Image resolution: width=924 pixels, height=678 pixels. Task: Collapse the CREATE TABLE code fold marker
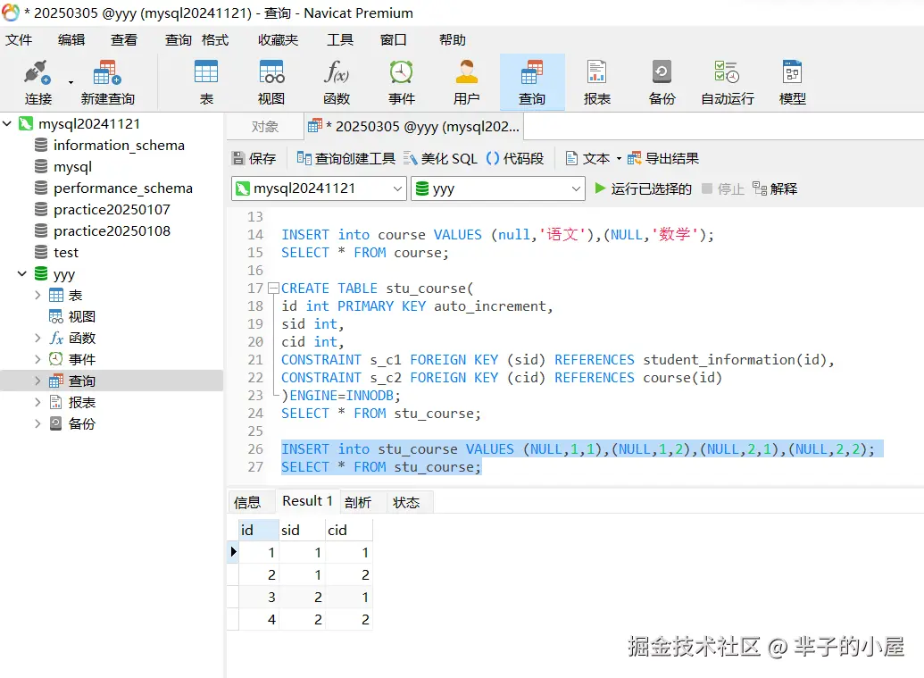coord(273,289)
